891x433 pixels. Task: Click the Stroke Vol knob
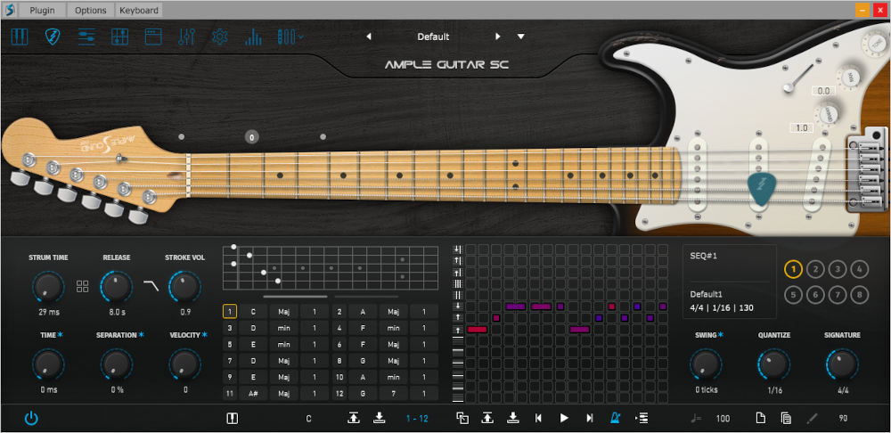click(184, 286)
